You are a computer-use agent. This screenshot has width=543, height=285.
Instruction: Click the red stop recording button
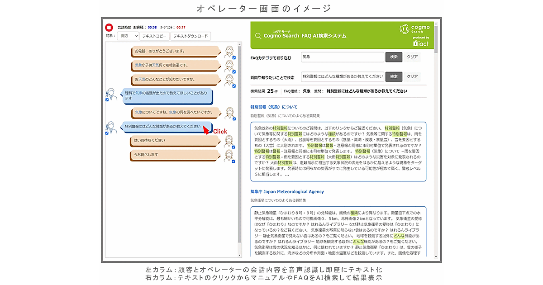coord(109,28)
